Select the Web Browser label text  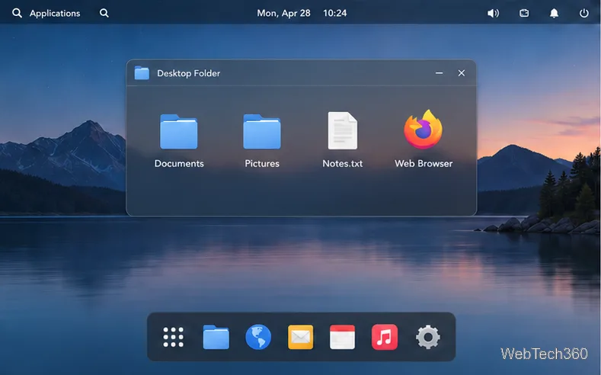(x=424, y=163)
